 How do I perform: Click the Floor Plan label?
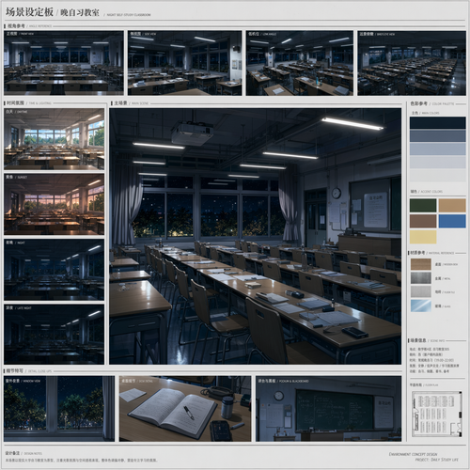coord(424,384)
